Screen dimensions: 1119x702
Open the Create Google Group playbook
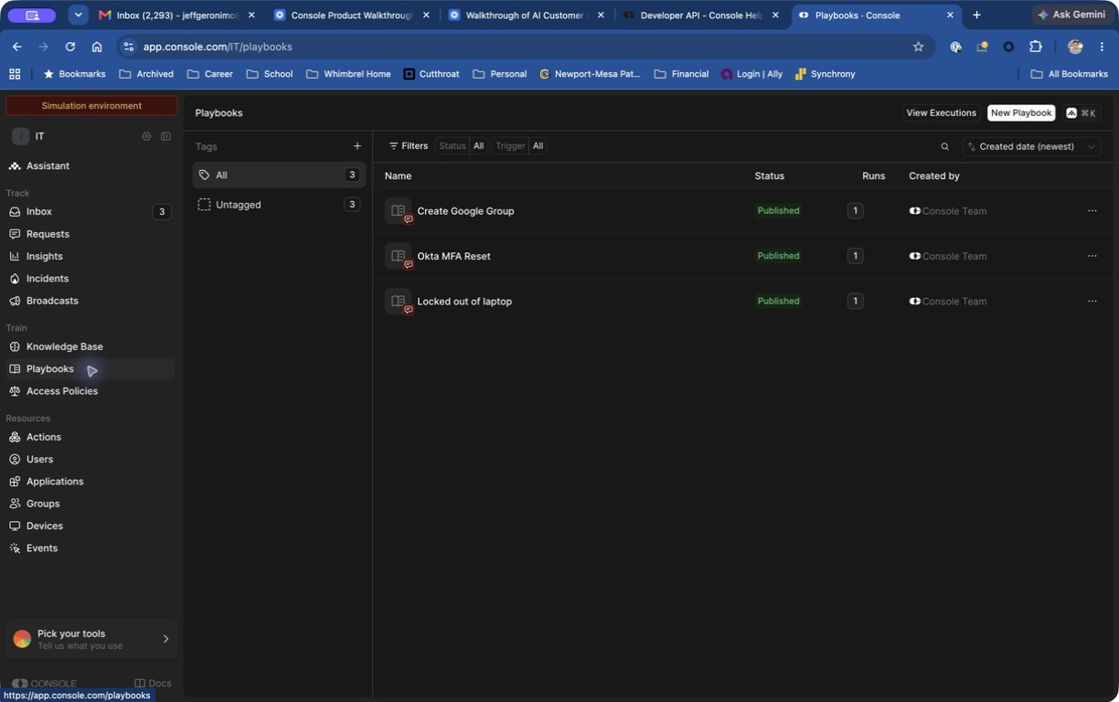click(x=465, y=211)
